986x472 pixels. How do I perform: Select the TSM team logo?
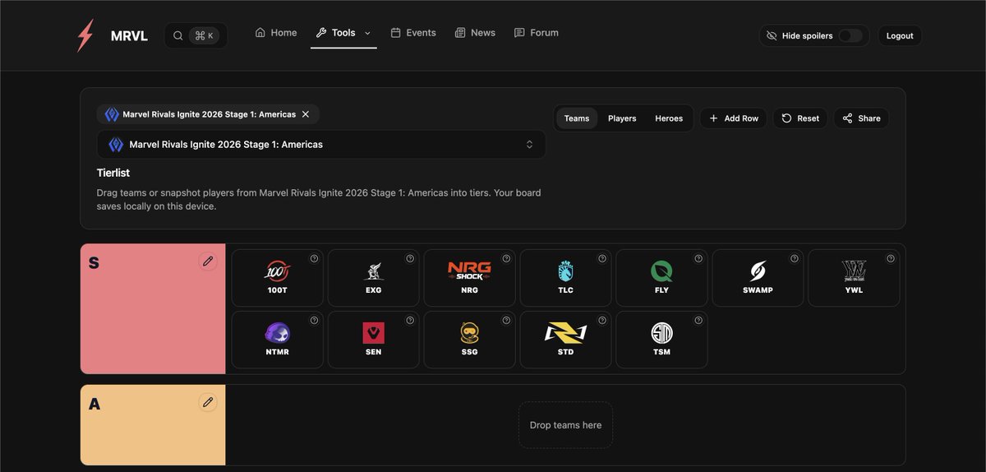(x=661, y=333)
